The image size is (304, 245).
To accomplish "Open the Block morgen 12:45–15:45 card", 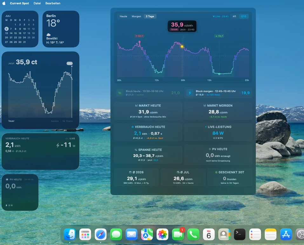I will click(218, 93).
